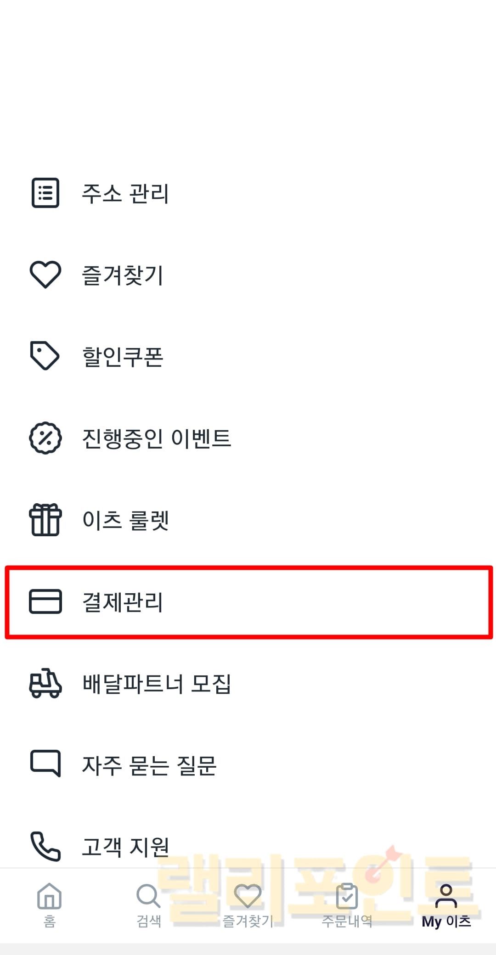
Task: Tap the phone customer support icon
Action: pos(45,846)
